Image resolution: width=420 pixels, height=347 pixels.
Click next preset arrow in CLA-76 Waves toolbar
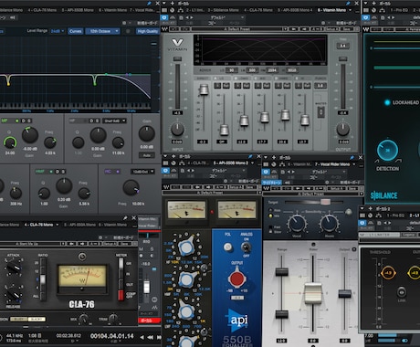81,244
